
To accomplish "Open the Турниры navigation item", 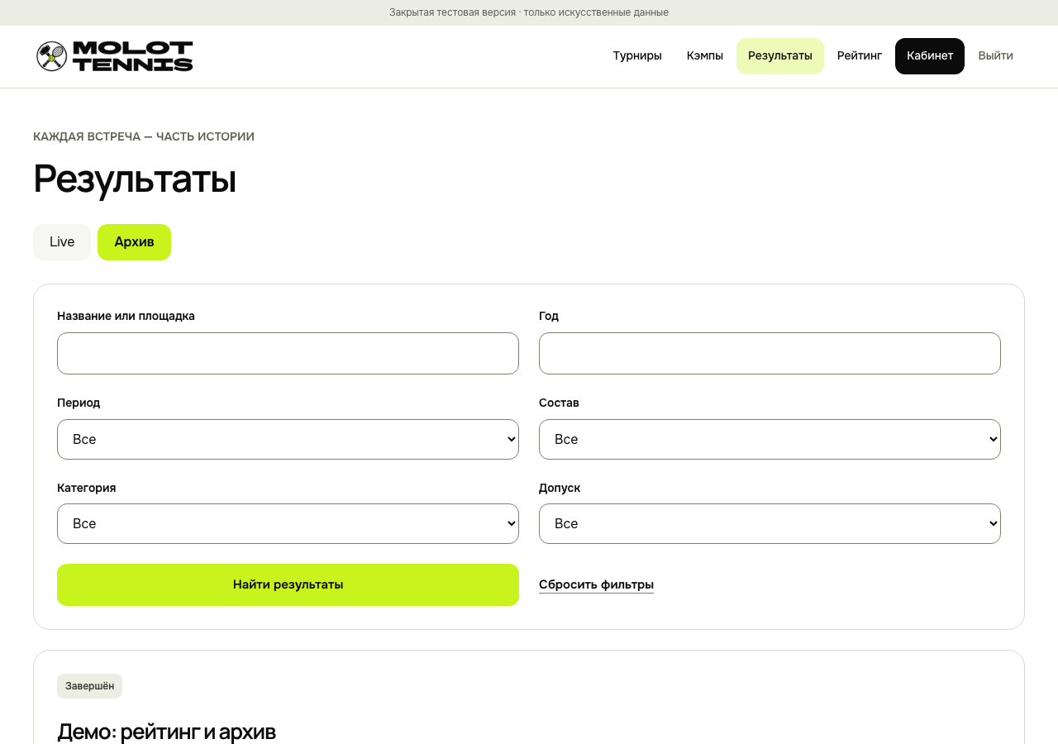I will point(637,56).
